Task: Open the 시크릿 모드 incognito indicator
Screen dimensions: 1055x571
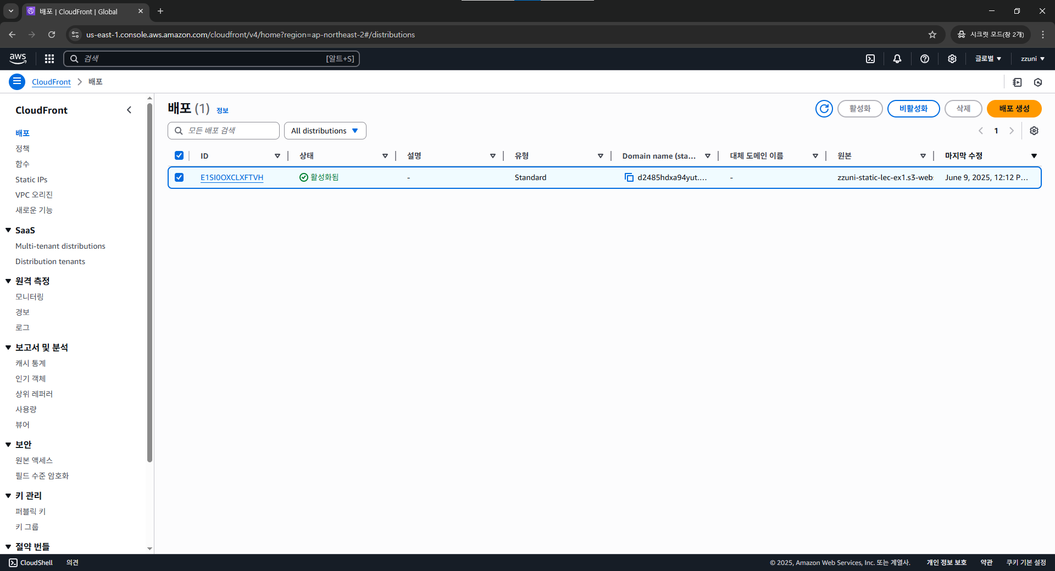Action: click(991, 35)
